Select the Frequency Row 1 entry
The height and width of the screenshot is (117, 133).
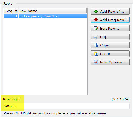coord(45,16)
